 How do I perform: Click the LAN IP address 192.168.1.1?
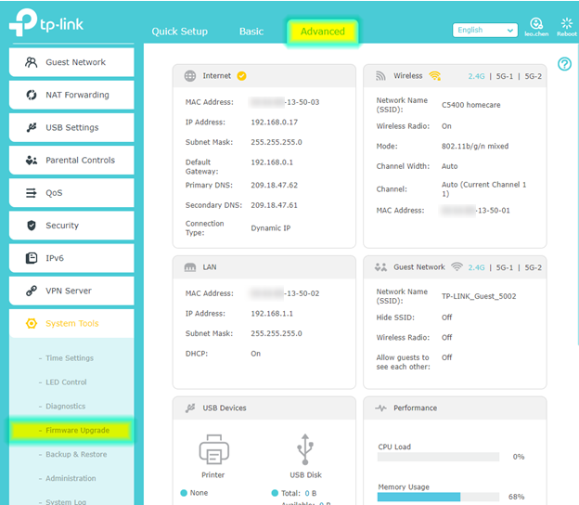coord(272,314)
